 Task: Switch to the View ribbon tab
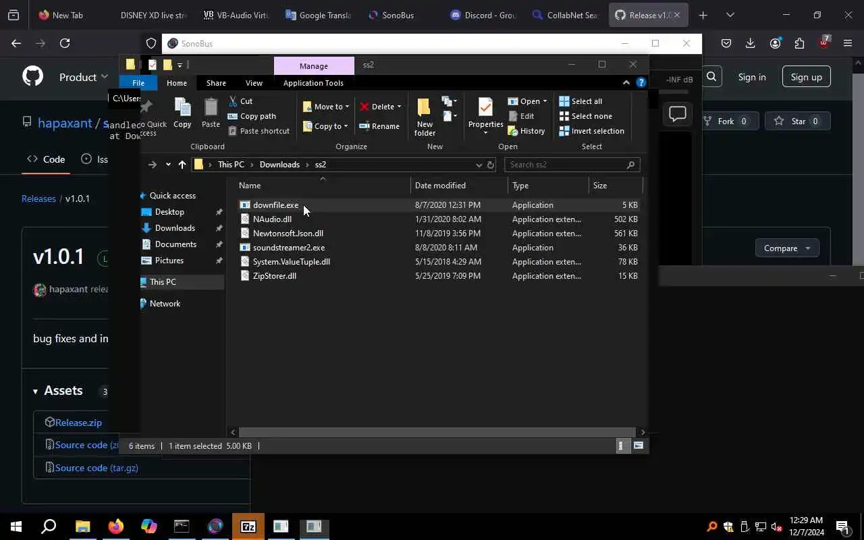(254, 83)
